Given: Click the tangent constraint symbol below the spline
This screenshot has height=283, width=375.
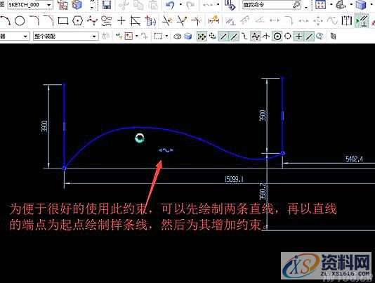Looking at the screenshot, I should [x=166, y=150].
